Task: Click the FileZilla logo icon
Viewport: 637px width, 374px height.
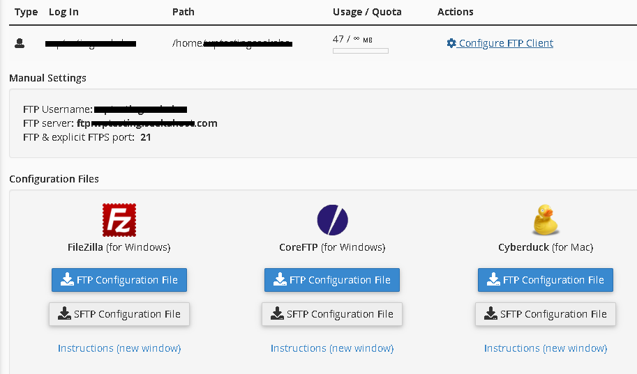Action: pyautogui.click(x=119, y=220)
